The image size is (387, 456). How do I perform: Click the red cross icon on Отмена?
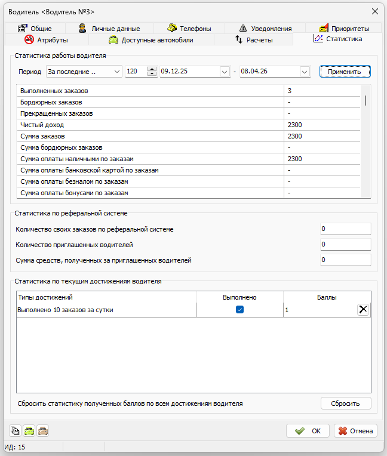pyautogui.click(x=343, y=431)
